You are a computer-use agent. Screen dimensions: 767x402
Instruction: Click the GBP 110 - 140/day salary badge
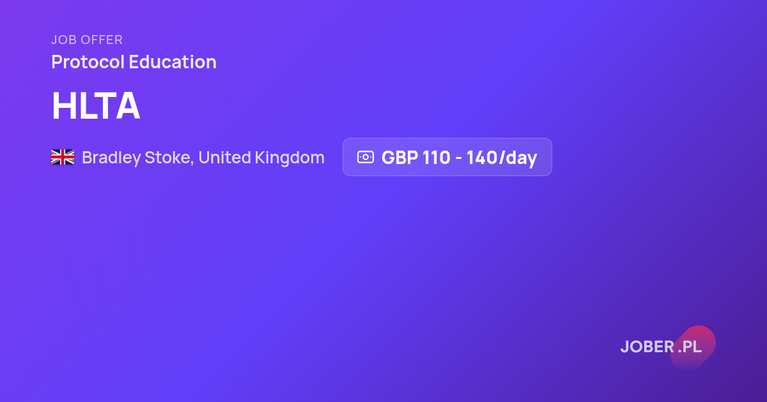(x=447, y=157)
